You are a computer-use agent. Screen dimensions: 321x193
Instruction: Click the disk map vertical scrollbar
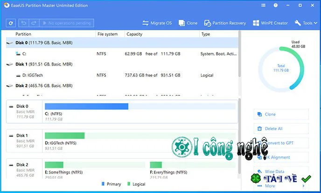239,136
